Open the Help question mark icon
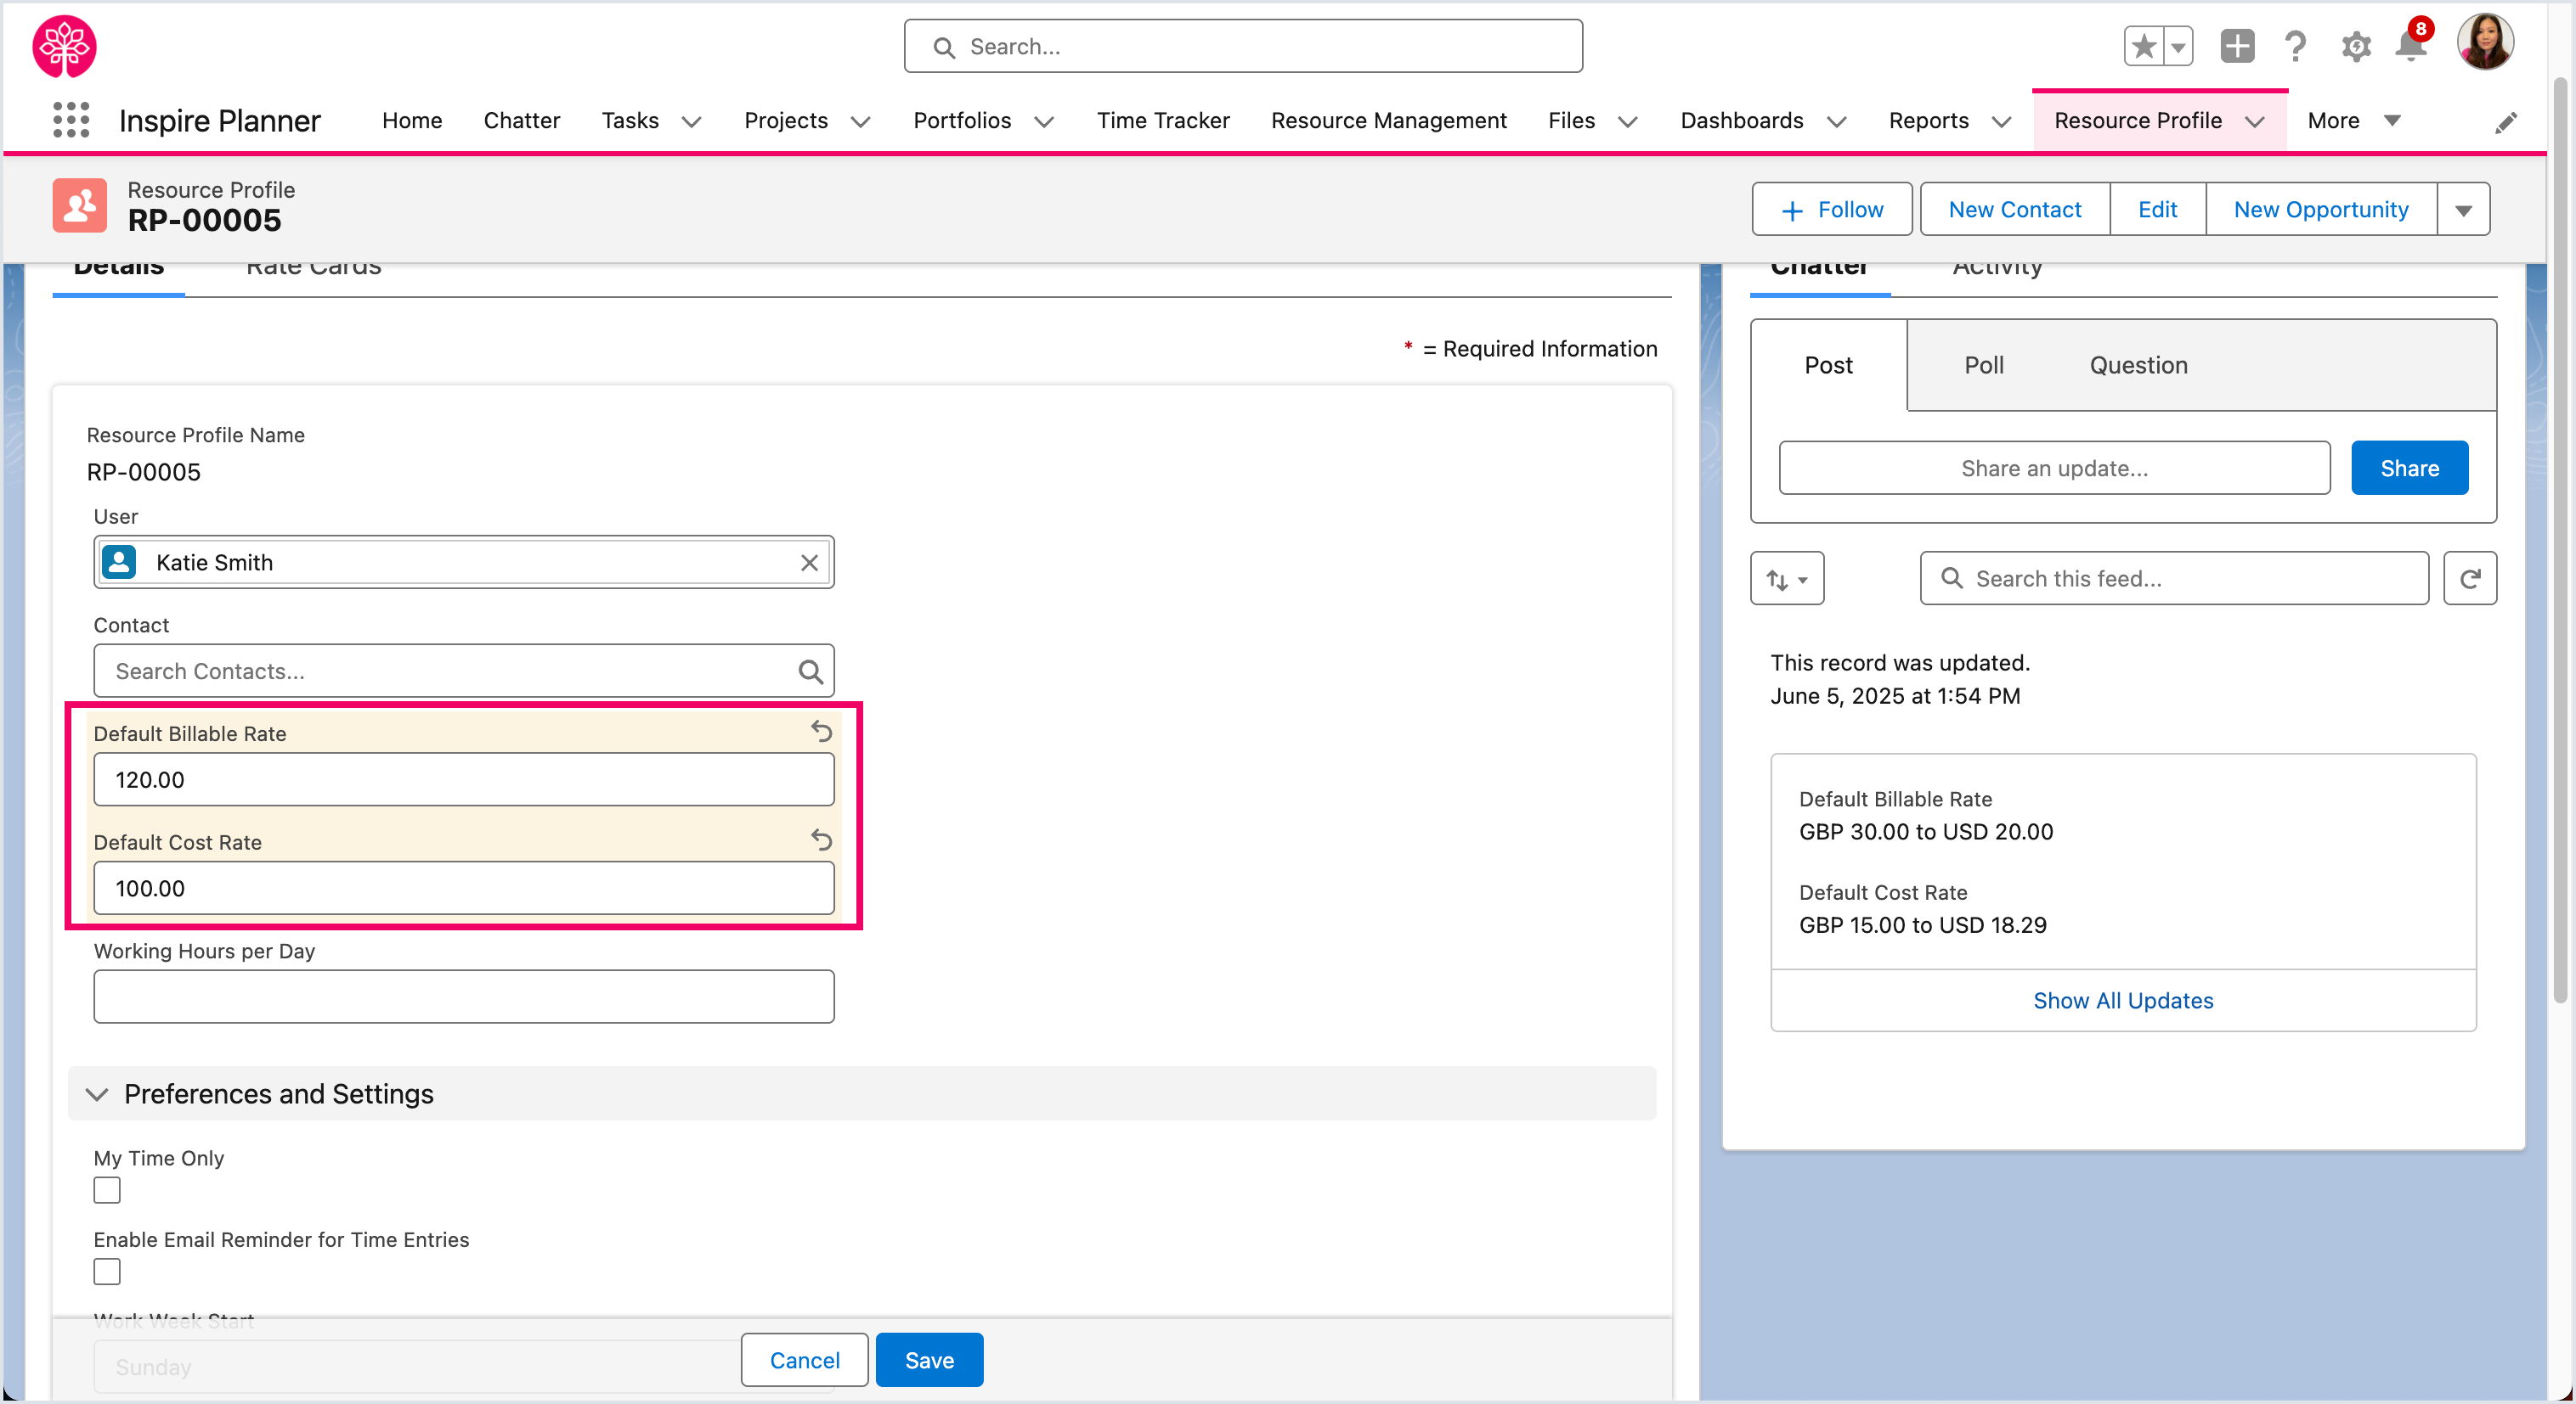 [x=2295, y=46]
